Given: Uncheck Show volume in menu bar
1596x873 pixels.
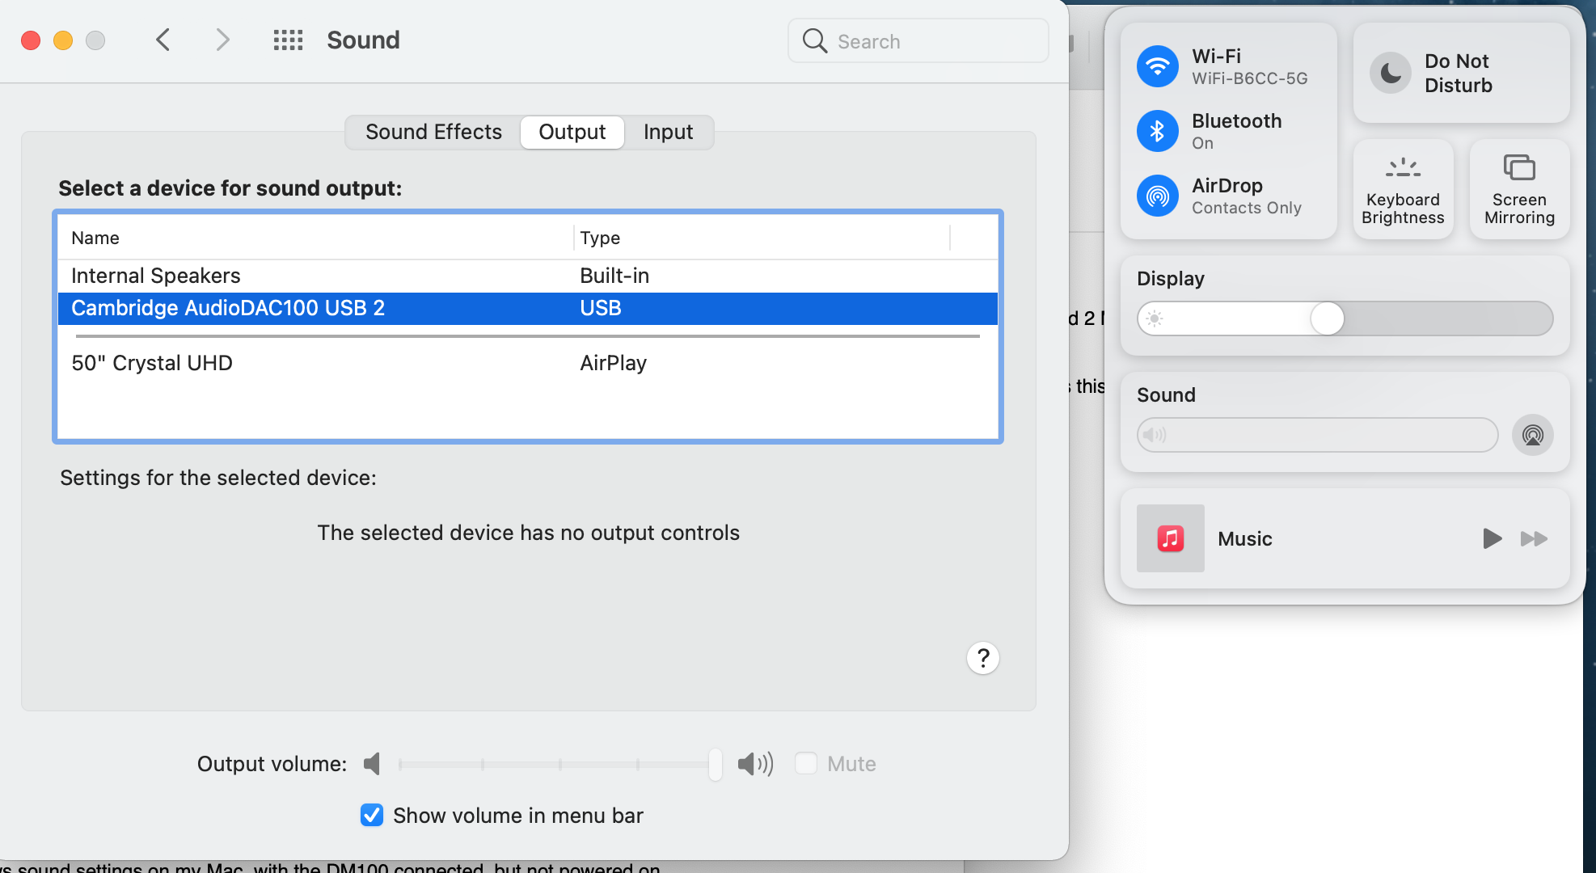Looking at the screenshot, I should point(371,815).
